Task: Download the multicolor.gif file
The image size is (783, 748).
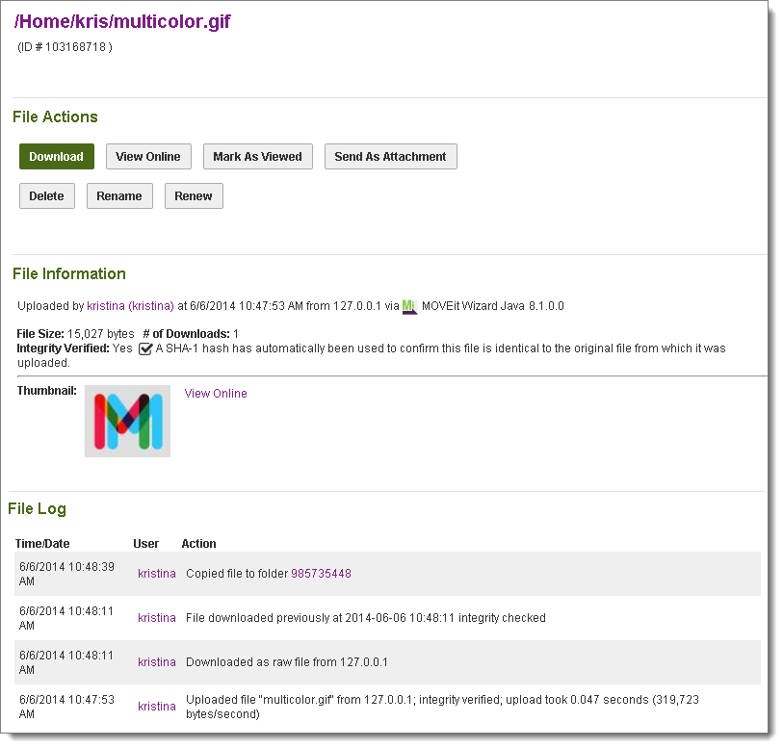Action: tap(56, 156)
